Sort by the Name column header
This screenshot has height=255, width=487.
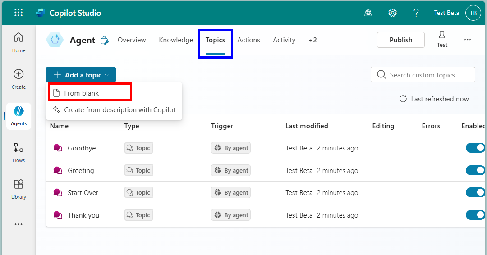(x=60, y=126)
